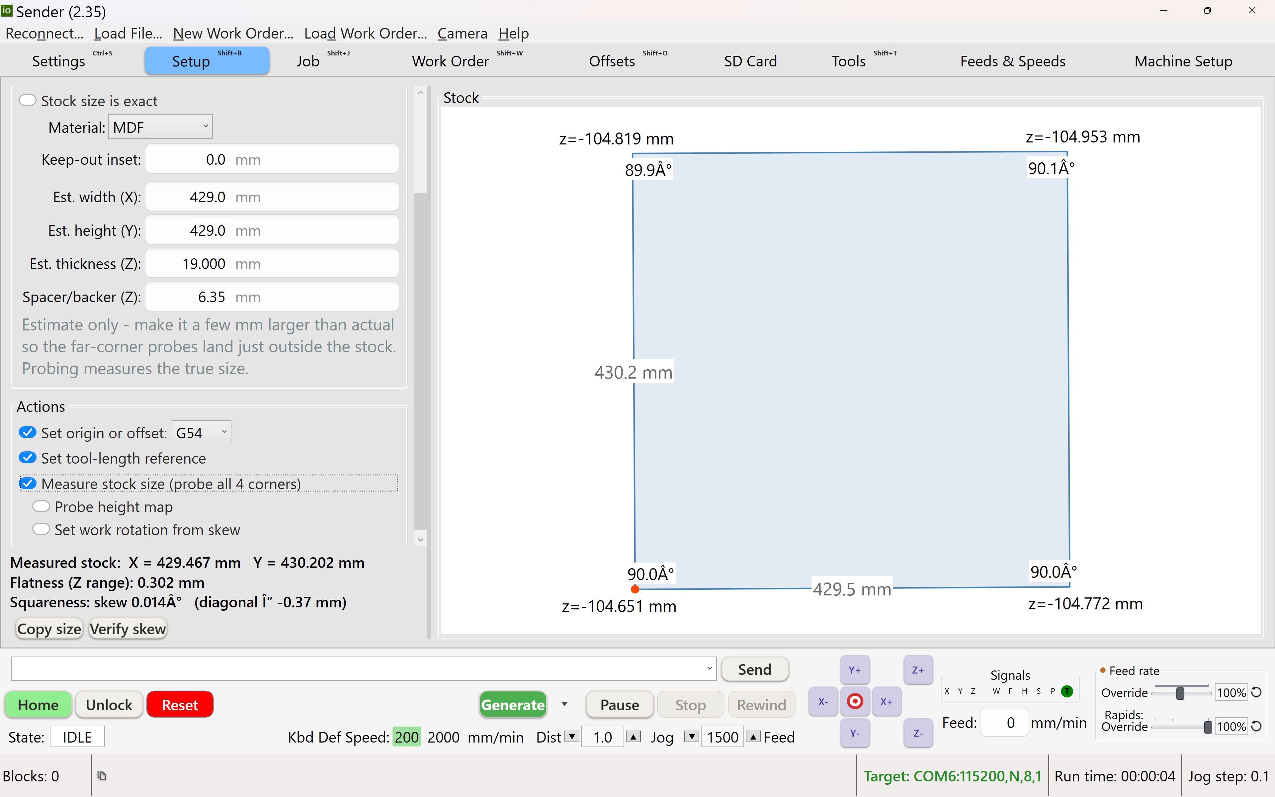Uncheck 'Measure stock size (probe all 4 corners)'

(x=28, y=484)
